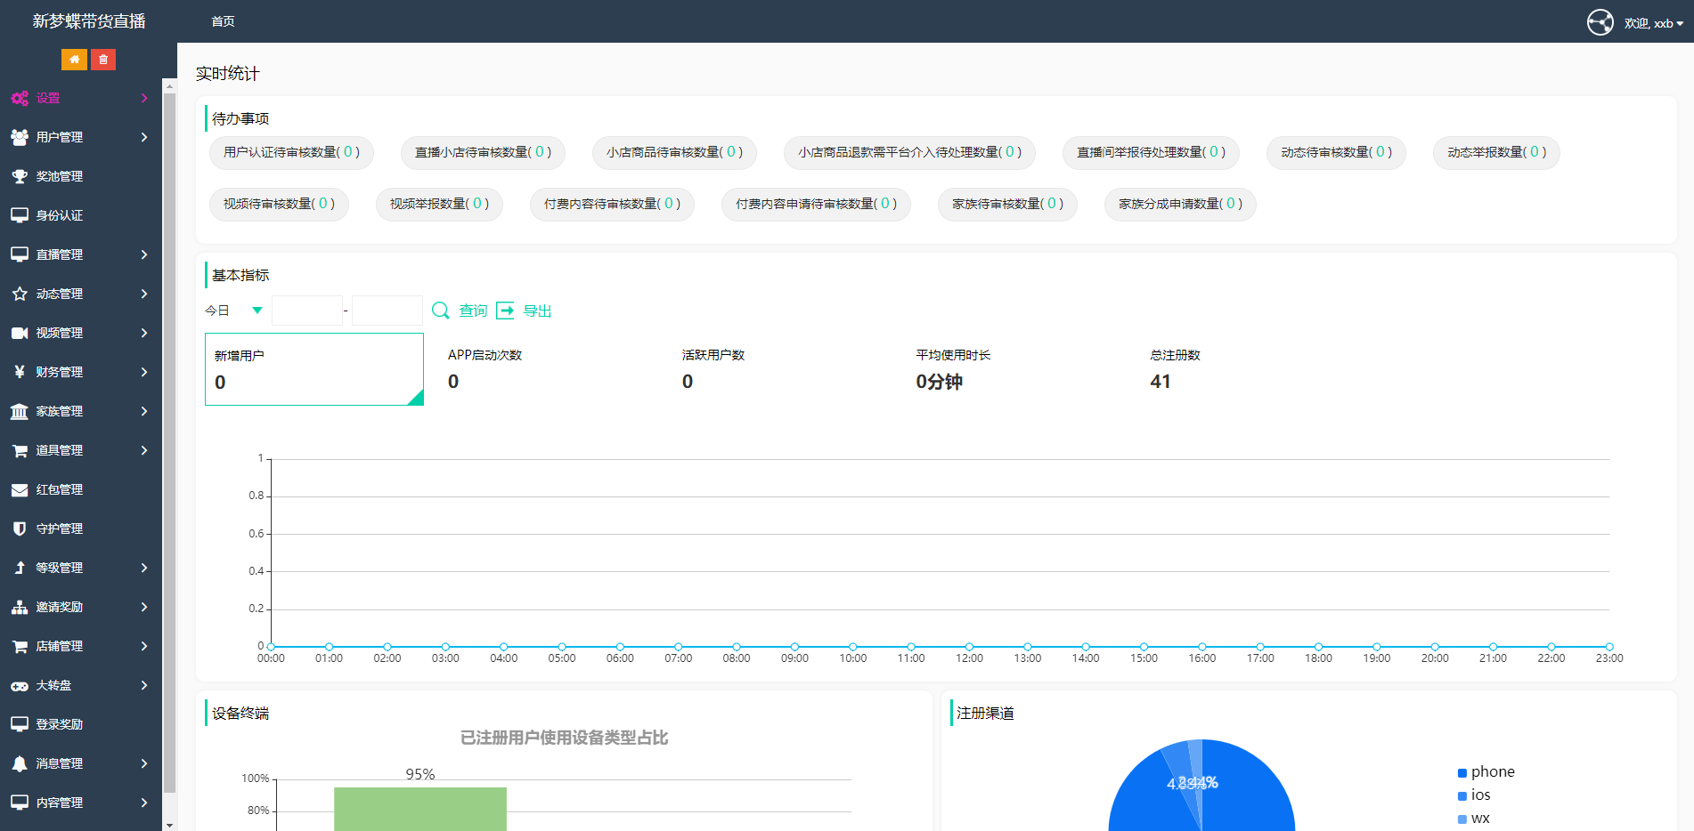Click 用户认证待审核数量 pending button
1694x831 pixels.
click(291, 152)
